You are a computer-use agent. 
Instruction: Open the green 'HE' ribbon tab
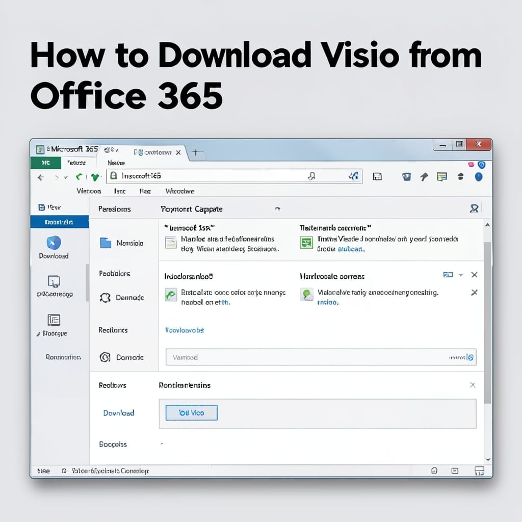tap(45, 163)
